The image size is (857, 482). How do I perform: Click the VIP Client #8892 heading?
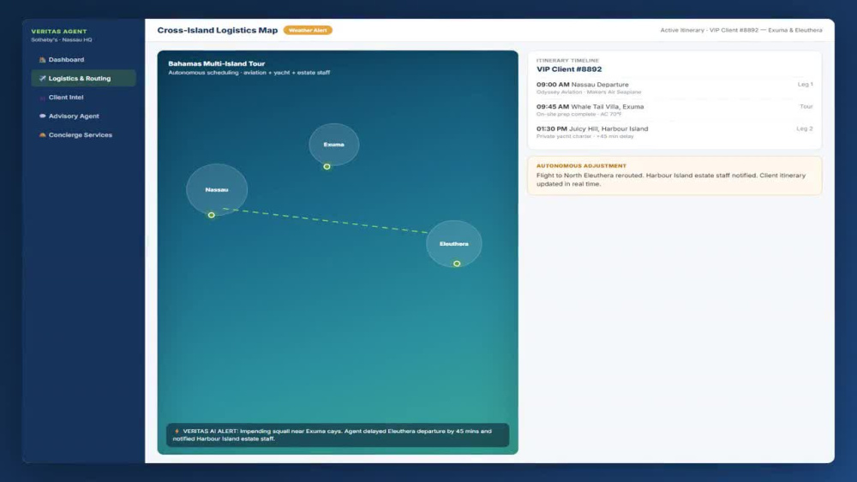pyautogui.click(x=569, y=69)
